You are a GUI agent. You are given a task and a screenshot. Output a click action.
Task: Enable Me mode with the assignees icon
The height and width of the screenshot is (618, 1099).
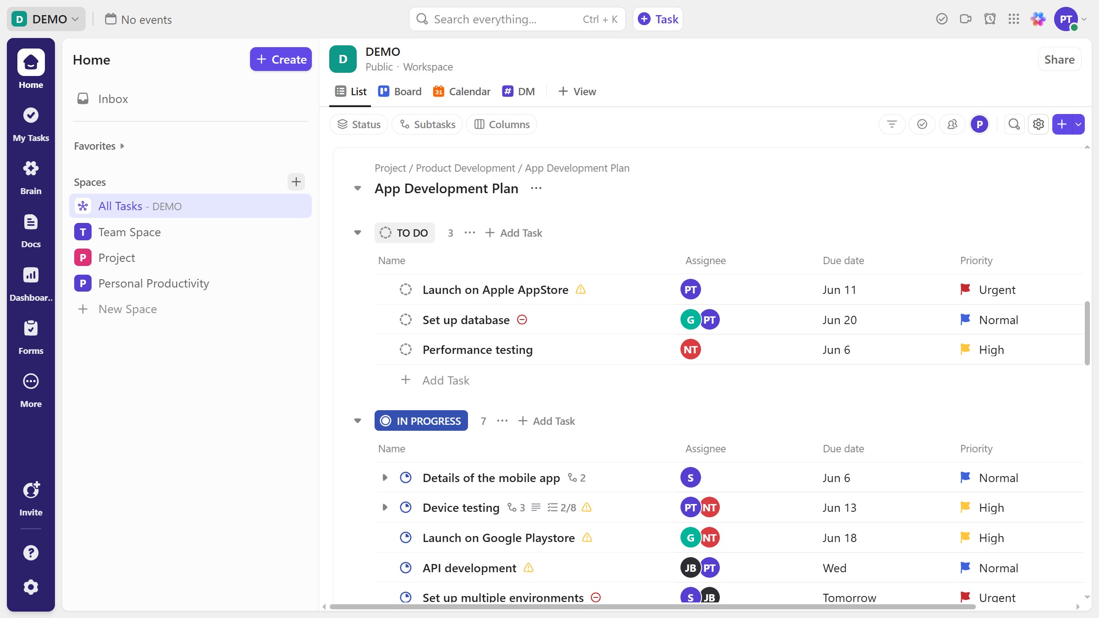pos(952,124)
